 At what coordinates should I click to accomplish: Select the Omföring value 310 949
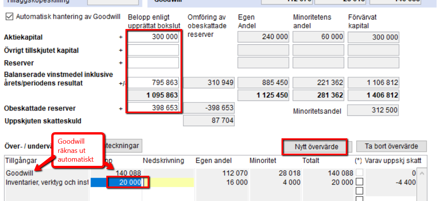pyautogui.click(x=209, y=83)
